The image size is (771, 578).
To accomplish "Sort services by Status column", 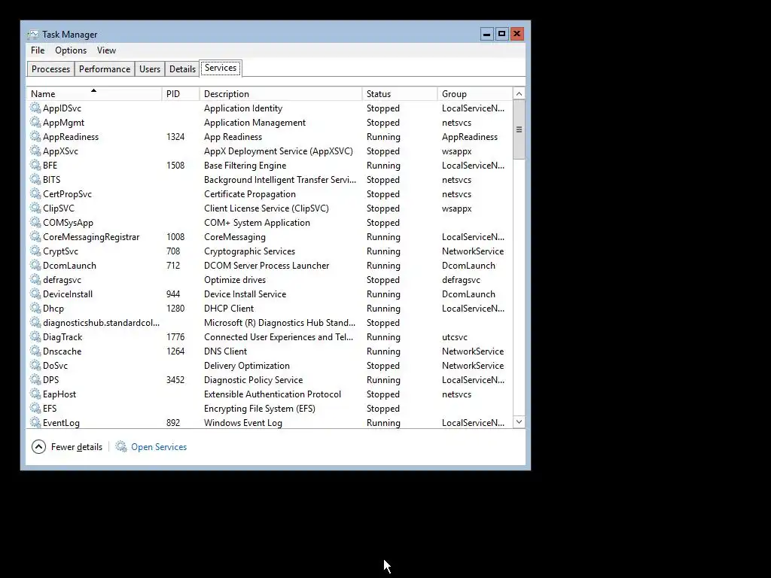I will 400,93.
